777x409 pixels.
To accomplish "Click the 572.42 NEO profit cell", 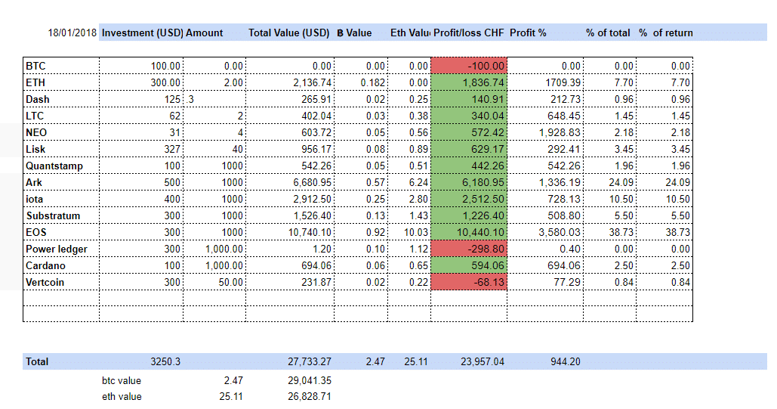I will tap(469, 132).
